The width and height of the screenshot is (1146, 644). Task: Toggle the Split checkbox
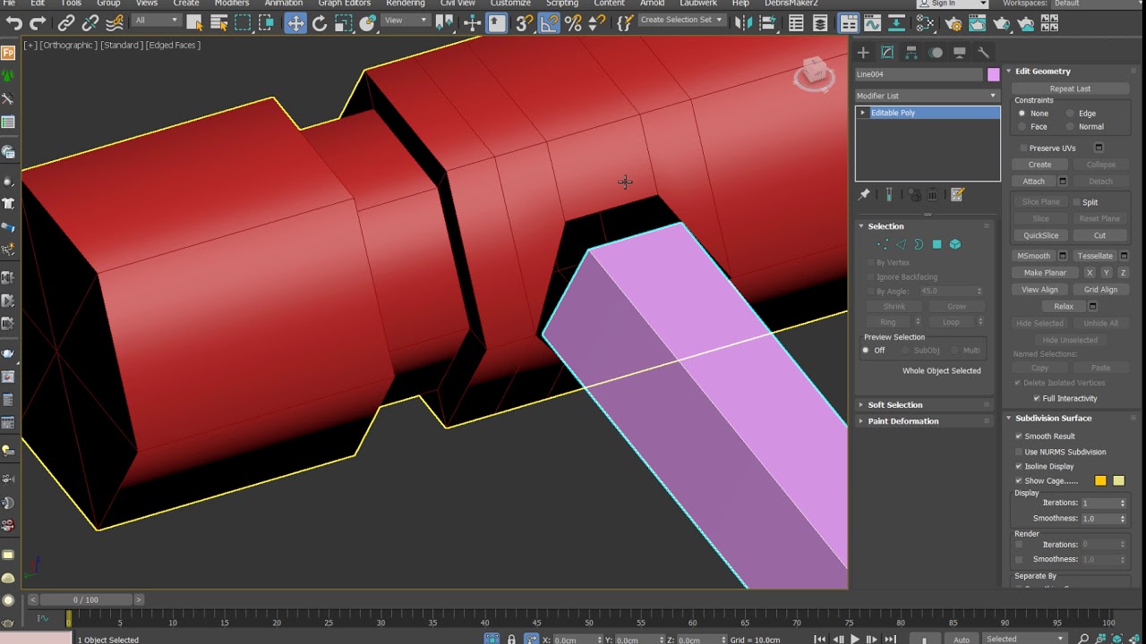click(1076, 202)
